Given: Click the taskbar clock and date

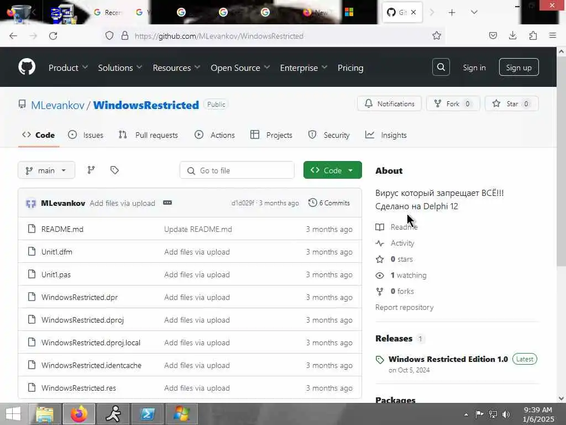Looking at the screenshot, I should 538,414.
